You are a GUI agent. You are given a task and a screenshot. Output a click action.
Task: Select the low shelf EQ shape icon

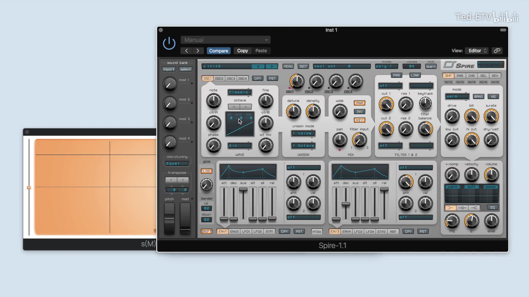[x=450, y=208]
